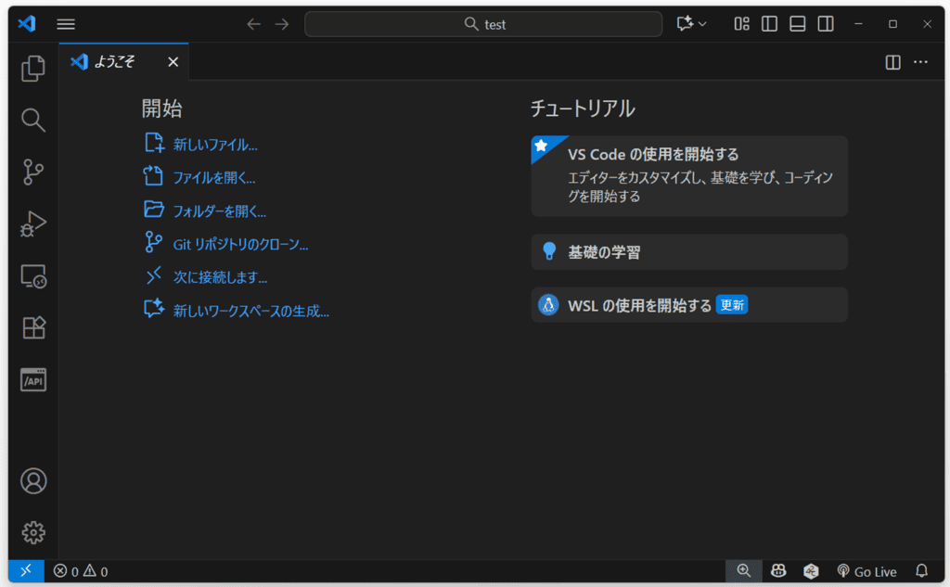Click the 新しいファイル... link

(215, 145)
